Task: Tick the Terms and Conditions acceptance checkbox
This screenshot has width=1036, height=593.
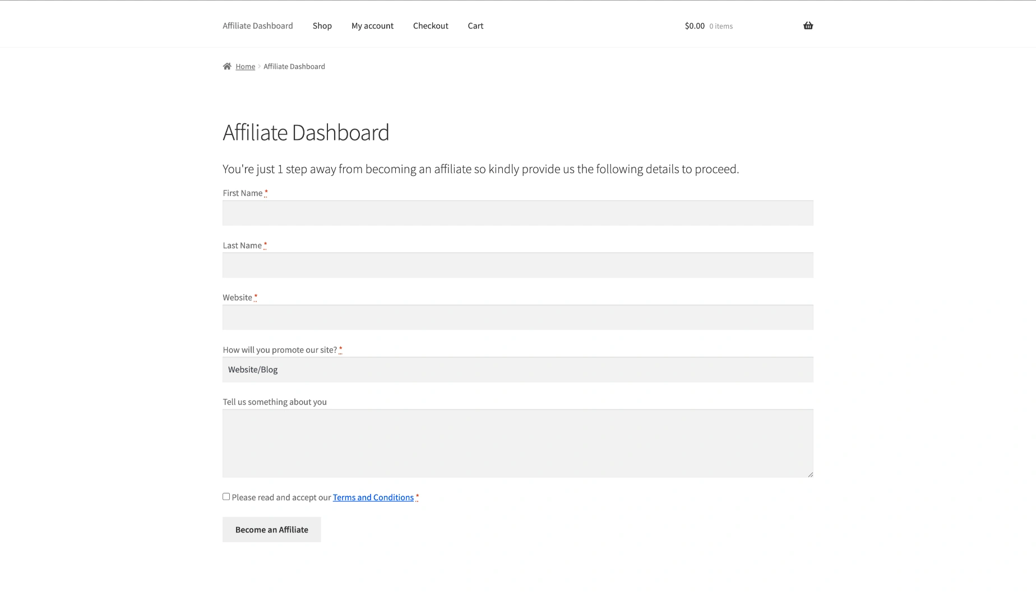Action: 226,497
